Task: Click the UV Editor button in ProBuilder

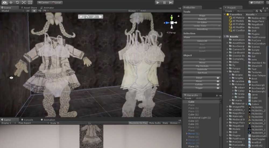Action: click(202, 22)
